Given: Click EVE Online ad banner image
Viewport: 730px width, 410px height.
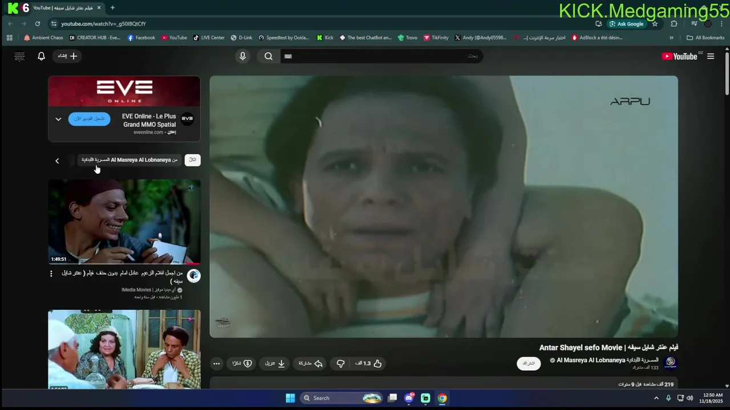Looking at the screenshot, I should pyautogui.click(x=124, y=91).
